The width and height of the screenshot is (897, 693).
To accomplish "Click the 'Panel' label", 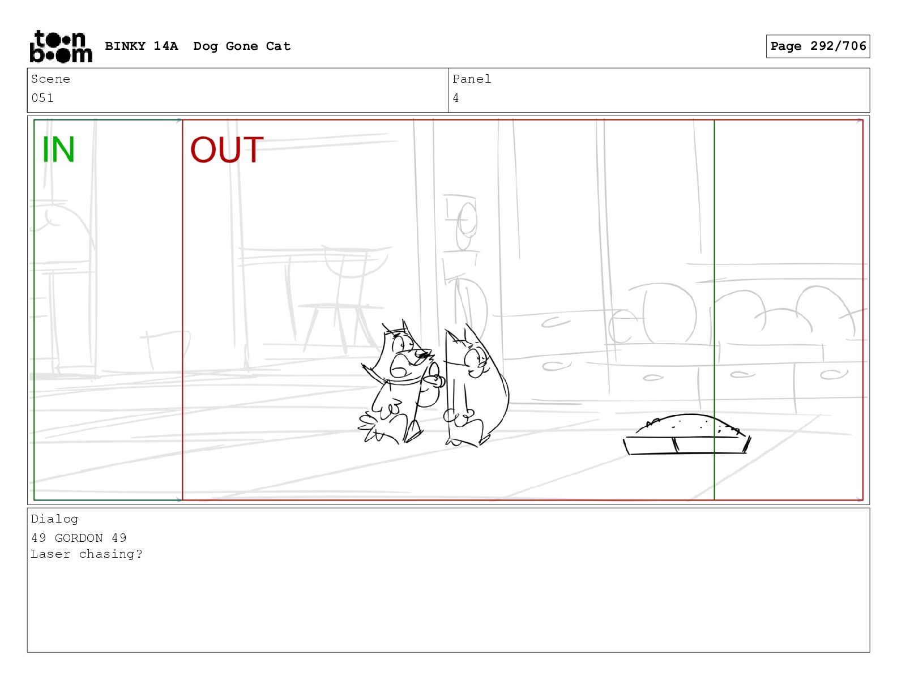I will pyautogui.click(x=471, y=79).
